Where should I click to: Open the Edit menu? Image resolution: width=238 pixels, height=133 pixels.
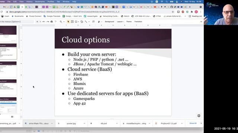pos(15,1)
